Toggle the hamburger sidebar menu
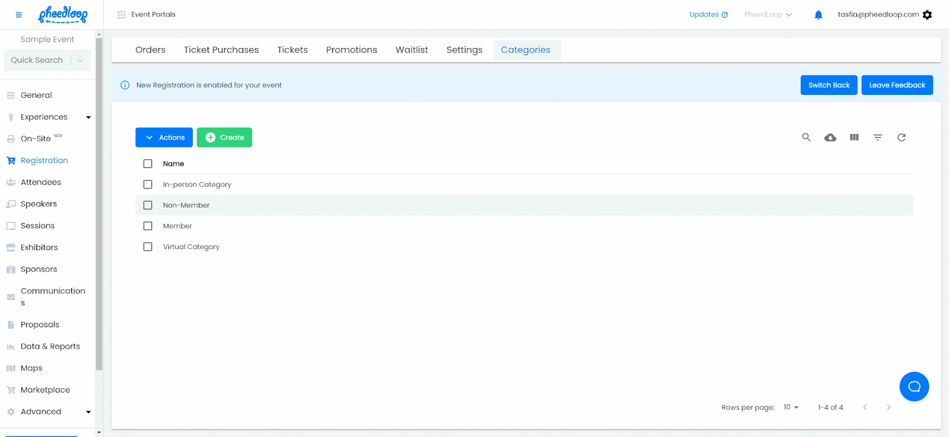This screenshot has width=949, height=437. tap(18, 15)
